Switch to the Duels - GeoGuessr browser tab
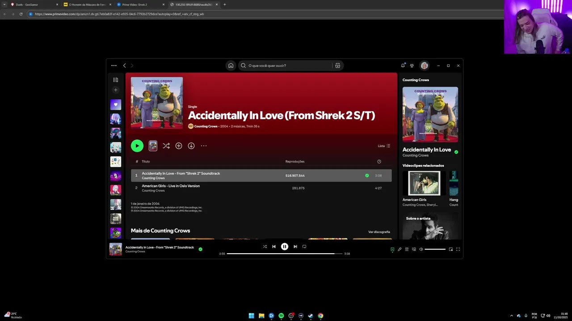Viewport: 572px width, 321px height. click(x=34, y=4)
